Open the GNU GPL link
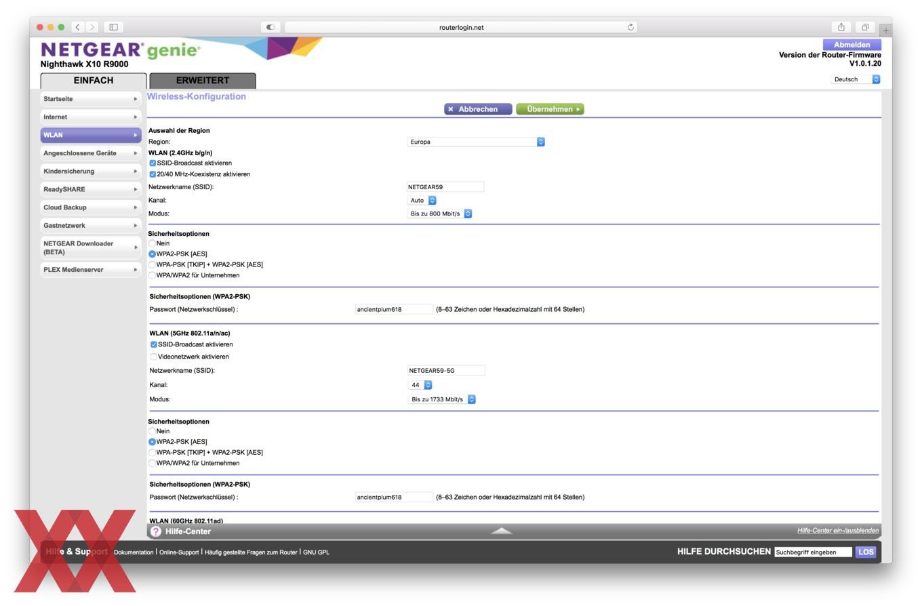This screenshot has width=922, height=606. click(x=316, y=552)
